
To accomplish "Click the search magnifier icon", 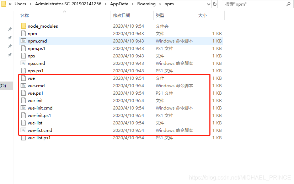I will (x=288, y=4).
